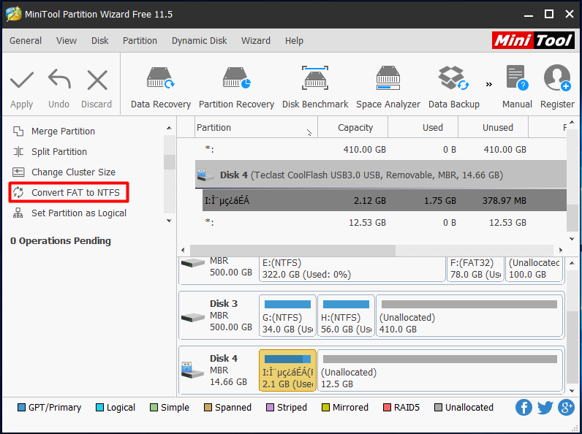Click partition list horizontal scrollbar thumb
582x434 pixels.
coord(292,251)
